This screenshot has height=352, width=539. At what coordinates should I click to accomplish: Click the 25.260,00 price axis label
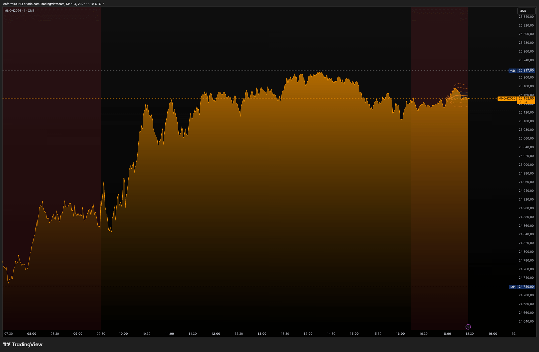coord(526,51)
